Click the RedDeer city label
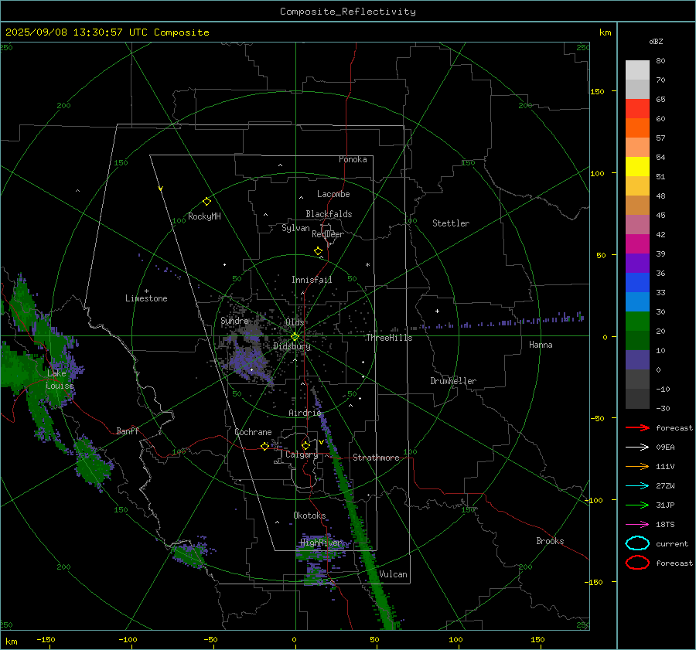 coord(328,234)
